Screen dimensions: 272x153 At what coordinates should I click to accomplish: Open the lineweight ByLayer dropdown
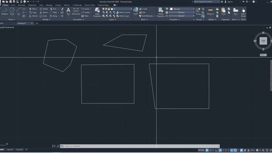point(181,12)
